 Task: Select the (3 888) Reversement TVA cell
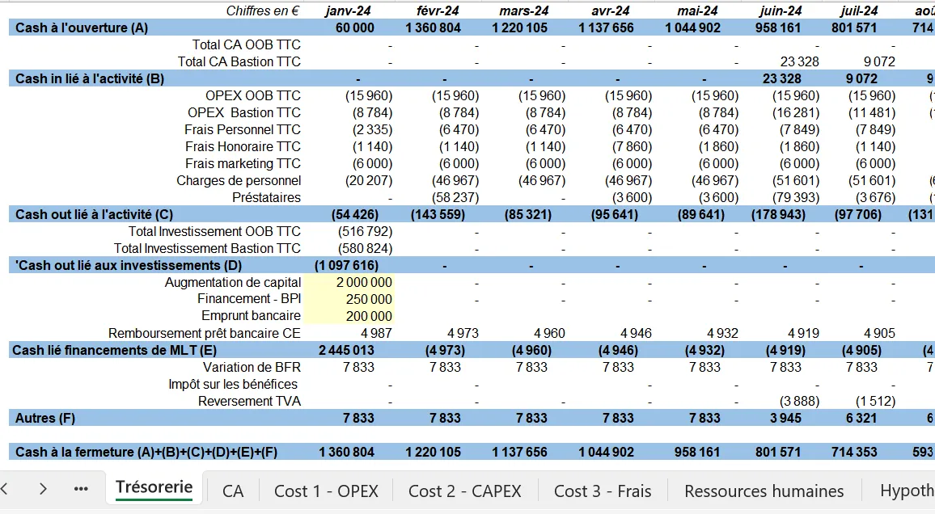tap(799, 402)
